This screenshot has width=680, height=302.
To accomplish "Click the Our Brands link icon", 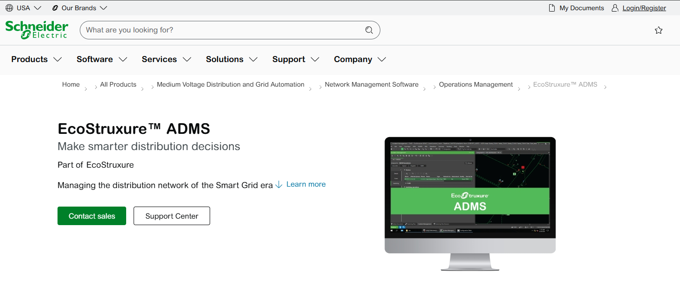I will [55, 8].
